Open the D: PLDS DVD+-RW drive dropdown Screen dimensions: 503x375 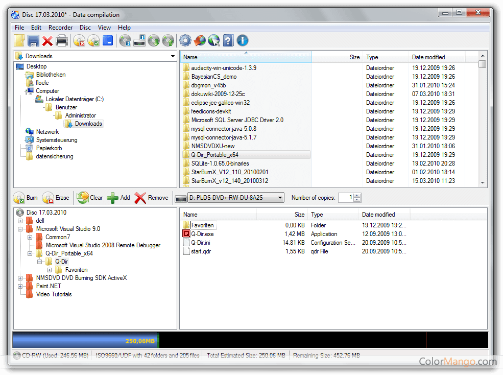tap(279, 197)
